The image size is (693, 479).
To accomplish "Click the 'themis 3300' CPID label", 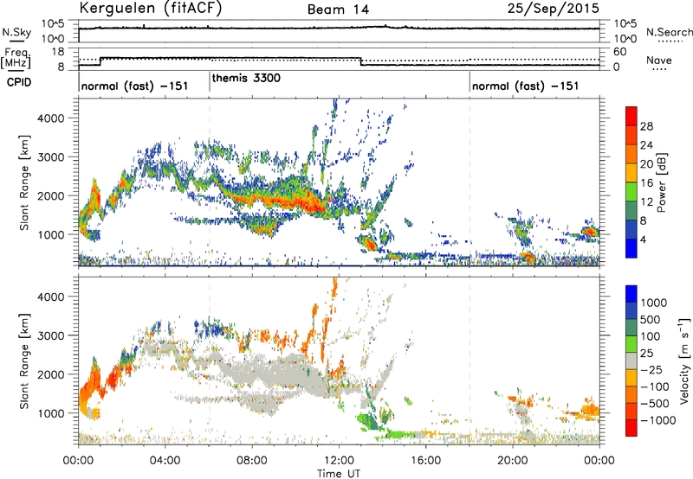I will [x=246, y=78].
